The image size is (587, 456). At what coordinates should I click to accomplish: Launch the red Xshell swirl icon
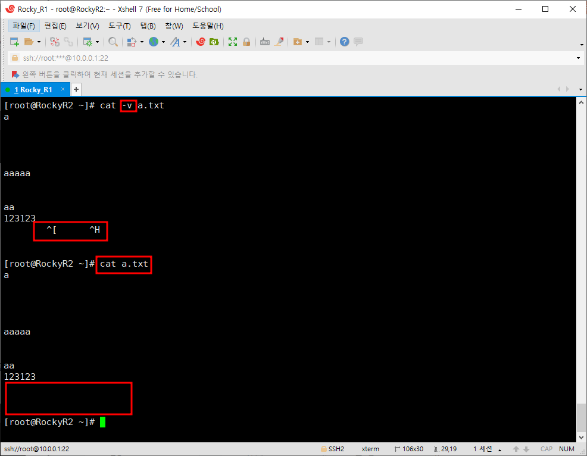[x=201, y=42]
